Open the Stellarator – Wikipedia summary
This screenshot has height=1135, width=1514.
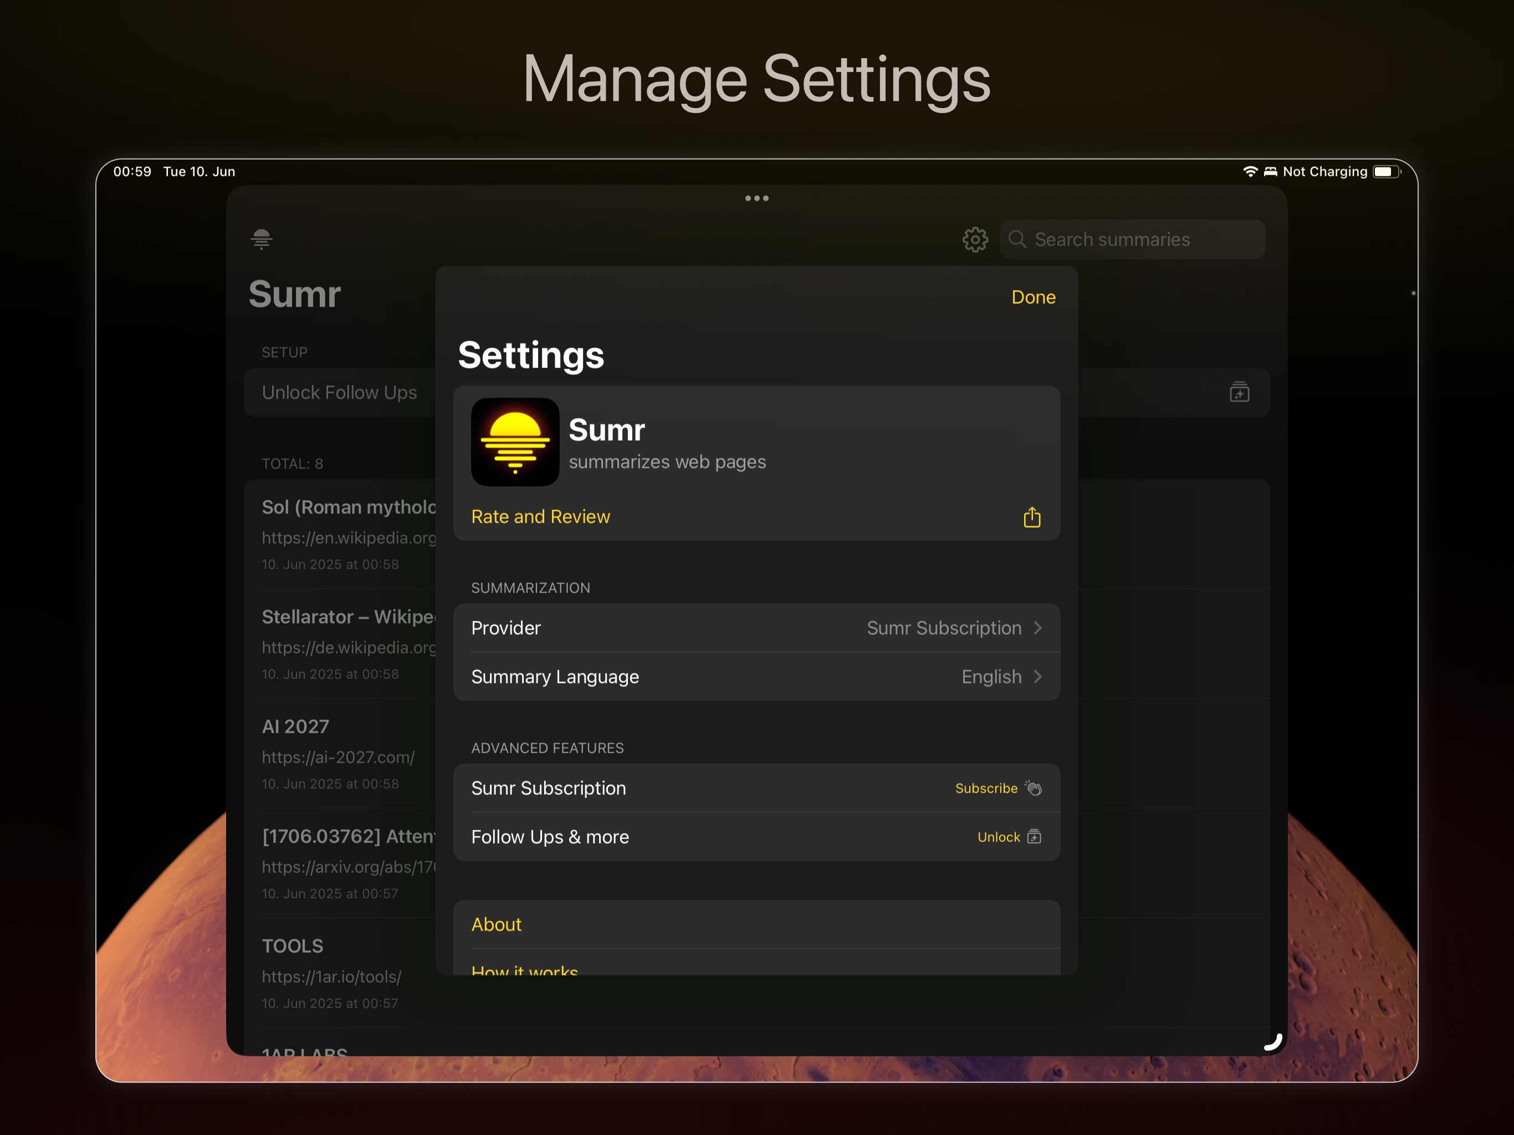(x=340, y=643)
